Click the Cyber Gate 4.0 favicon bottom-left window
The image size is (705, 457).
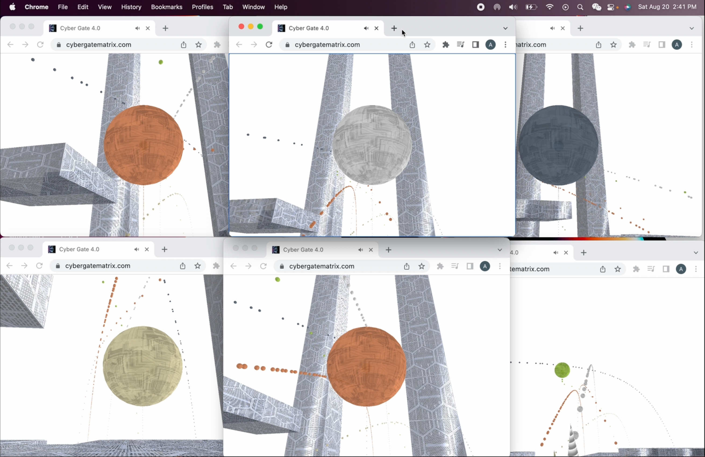(x=51, y=249)
